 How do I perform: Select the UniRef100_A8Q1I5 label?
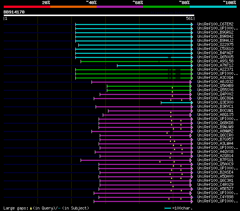coord(215,115)
